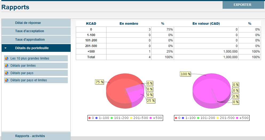Select the +500 row label in table

point(91,52)
